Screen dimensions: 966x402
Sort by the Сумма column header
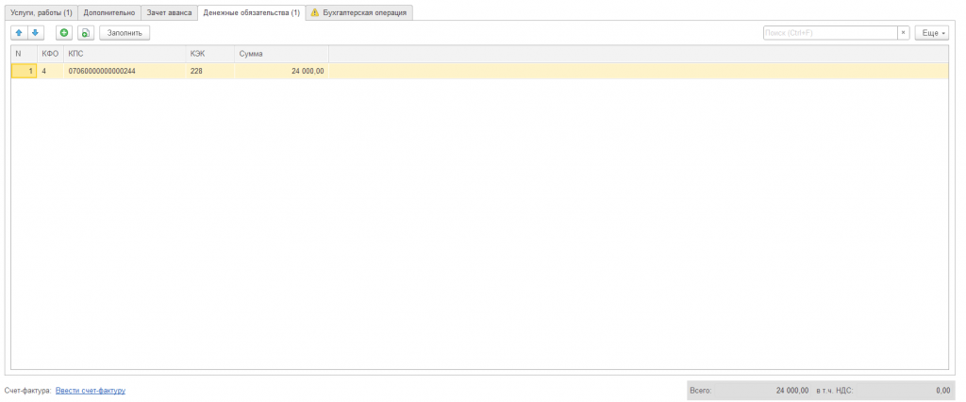coord(281,54)
